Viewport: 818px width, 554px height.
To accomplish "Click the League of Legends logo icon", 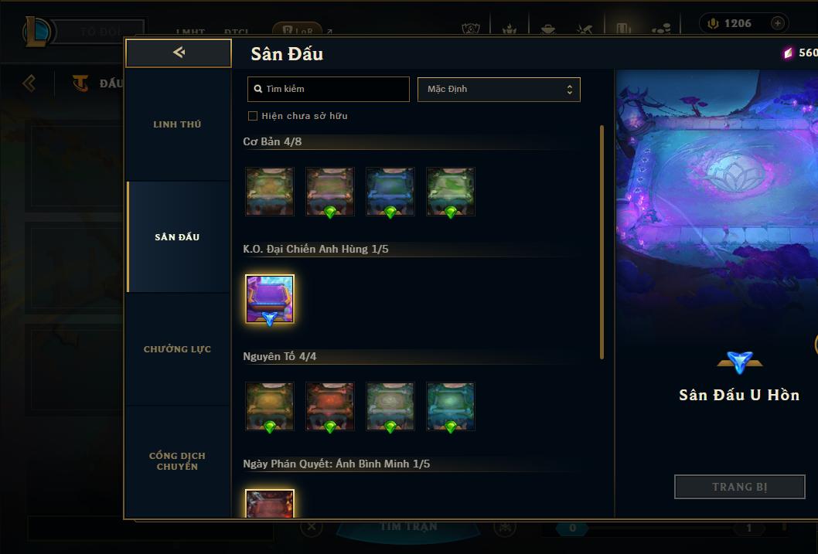I will pos(38,31).
